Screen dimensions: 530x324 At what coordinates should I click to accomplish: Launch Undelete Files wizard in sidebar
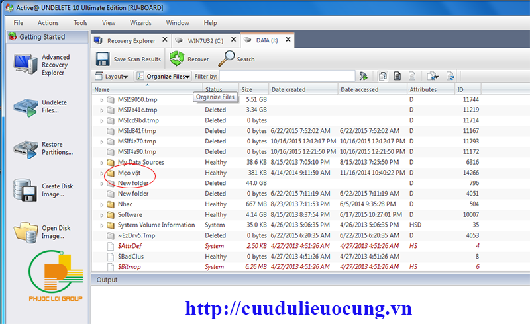(x=25, y=107)
